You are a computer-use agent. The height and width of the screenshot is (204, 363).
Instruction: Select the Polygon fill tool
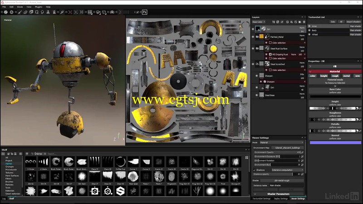coord(37,12)
